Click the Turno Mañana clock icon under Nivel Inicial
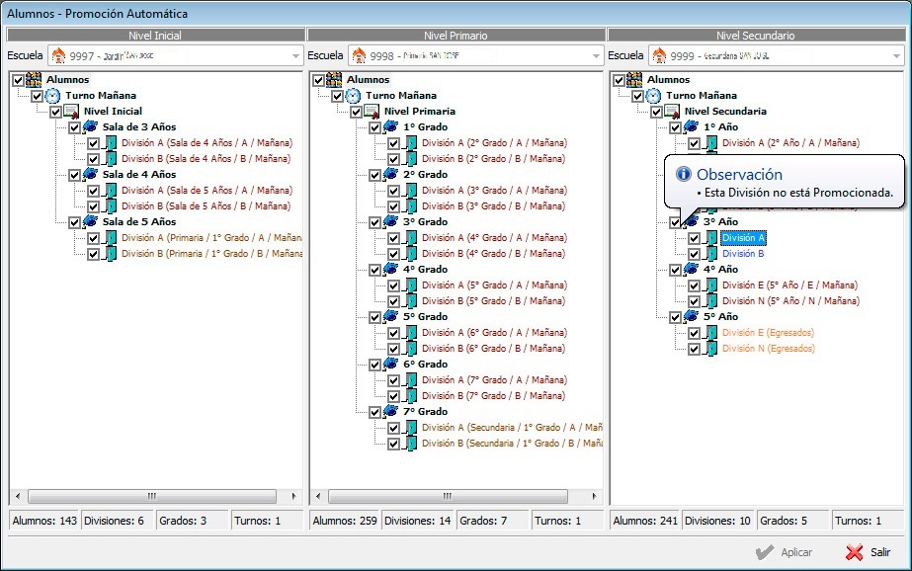The image size is (912, 571). click(x=52, y=96)
